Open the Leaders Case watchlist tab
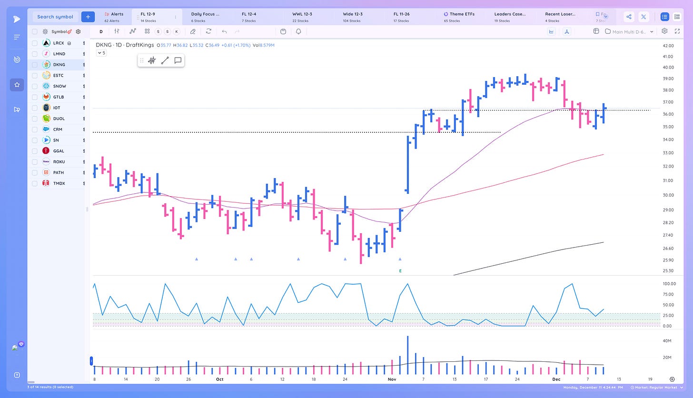Screen dimensions: 693x398 click(510, 17)
